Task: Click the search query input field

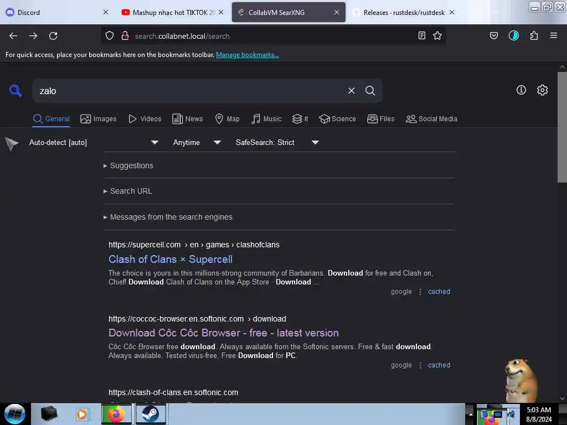Action: pos(190,91)
